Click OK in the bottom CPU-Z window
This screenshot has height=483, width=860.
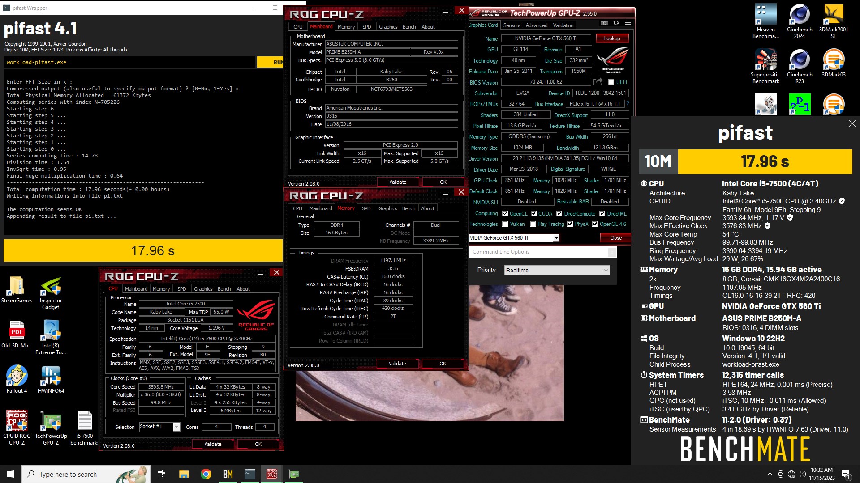click(x=258, y=444)
